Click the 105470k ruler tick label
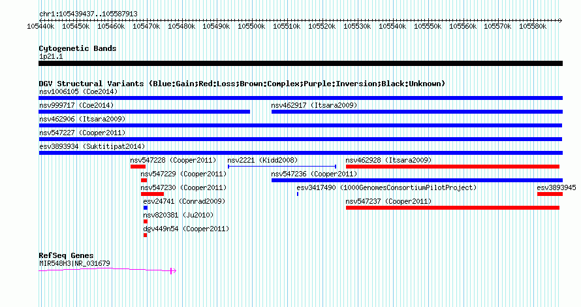The image size is (581, 307). (x=146, y=27)
